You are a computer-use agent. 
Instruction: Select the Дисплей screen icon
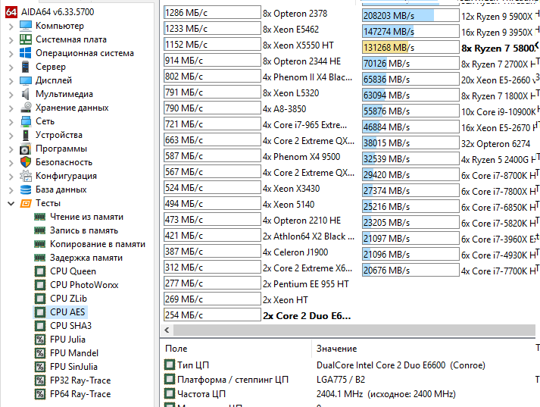[26, 80]
